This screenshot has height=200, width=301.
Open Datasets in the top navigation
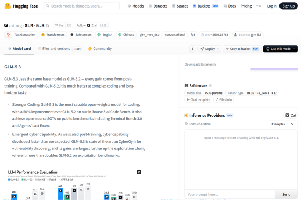pos(158,6)
